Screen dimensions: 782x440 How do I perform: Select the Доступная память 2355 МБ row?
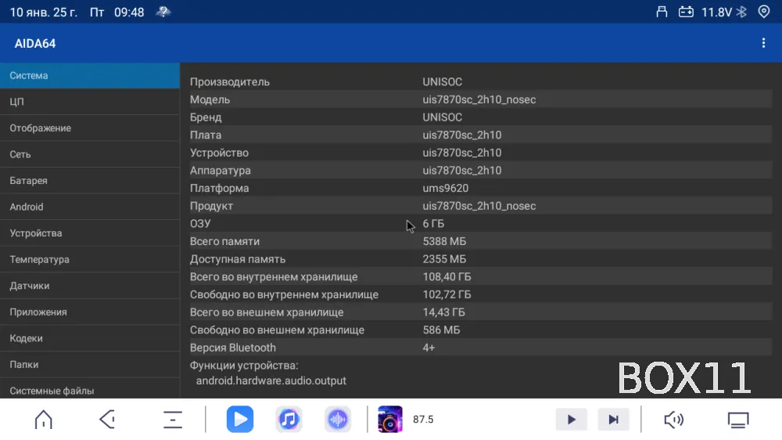click(481, 259)
